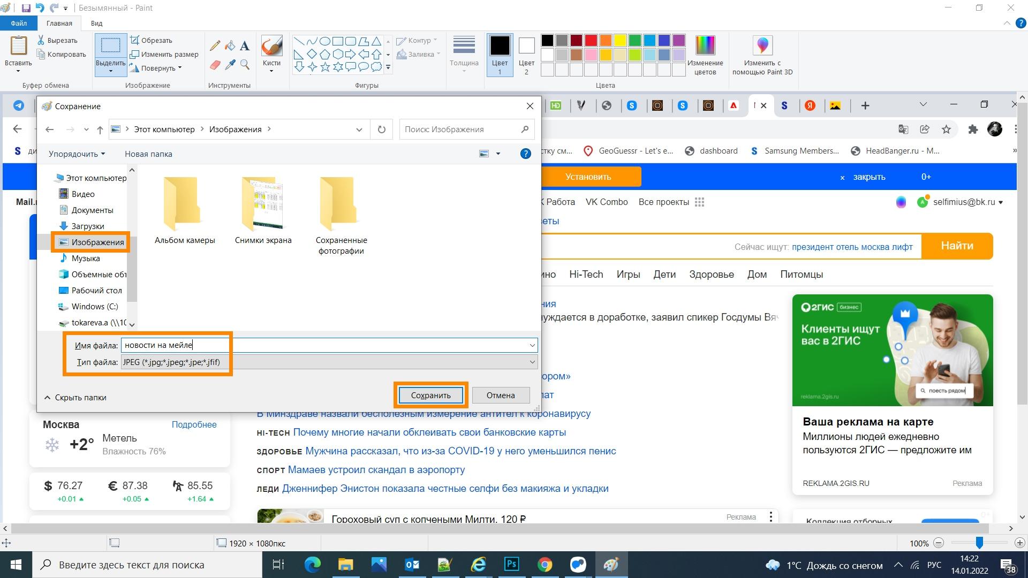
Task: Expand the file name history dropdown
Action: (x=532, y=345)
